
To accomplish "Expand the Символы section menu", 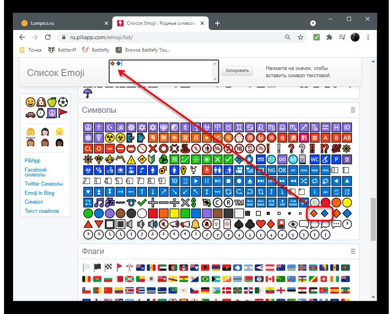I will point(353,110).
